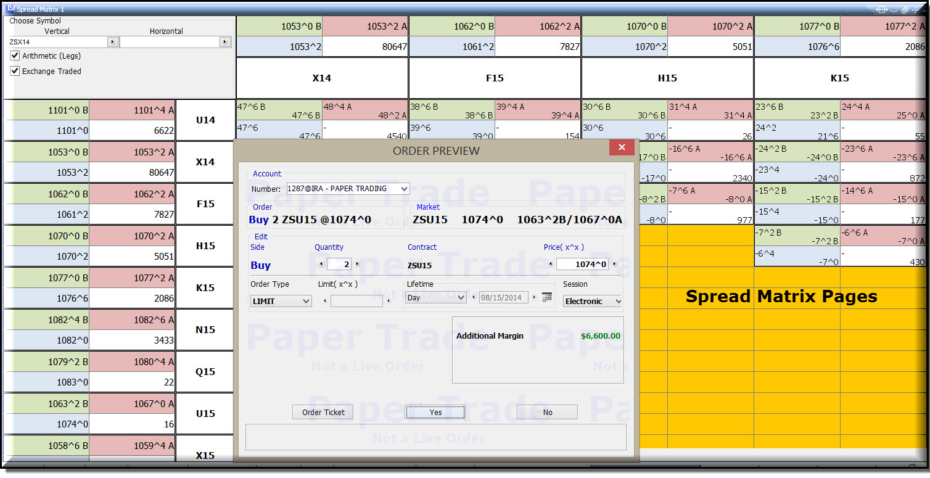
Task: Click the Vertical symbol field ZSX14
Action: (58, 42)
